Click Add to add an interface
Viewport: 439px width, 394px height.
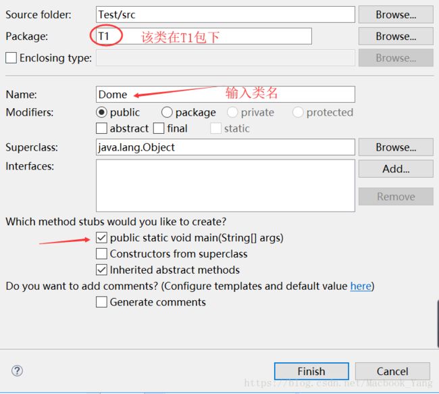(395, 169)
